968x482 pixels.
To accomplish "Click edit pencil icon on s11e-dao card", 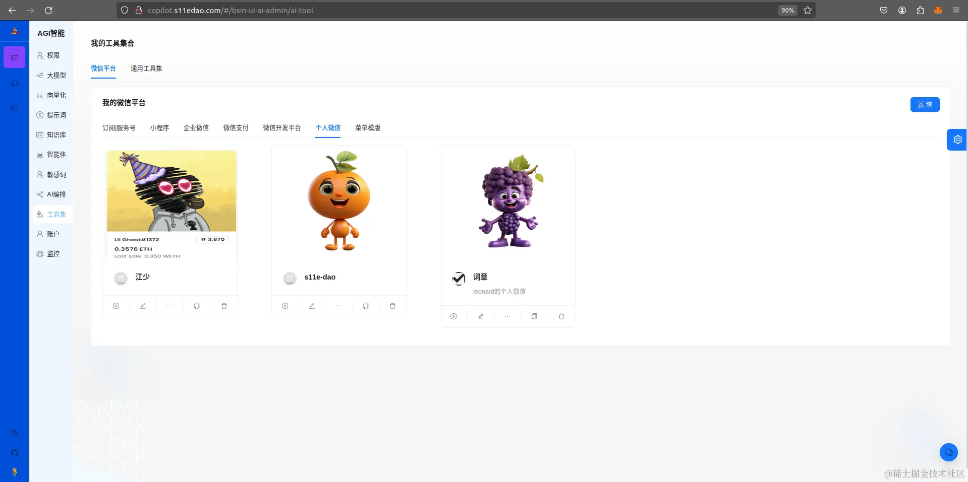I will pyautogui.click(x=312, y=306).
